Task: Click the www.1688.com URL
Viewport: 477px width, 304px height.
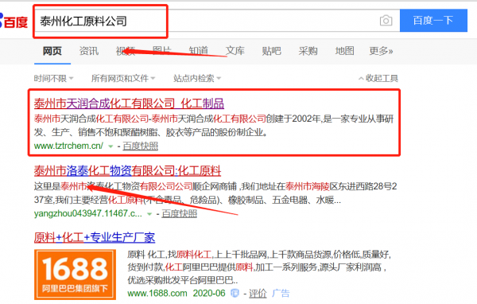Action: point(157,294)
